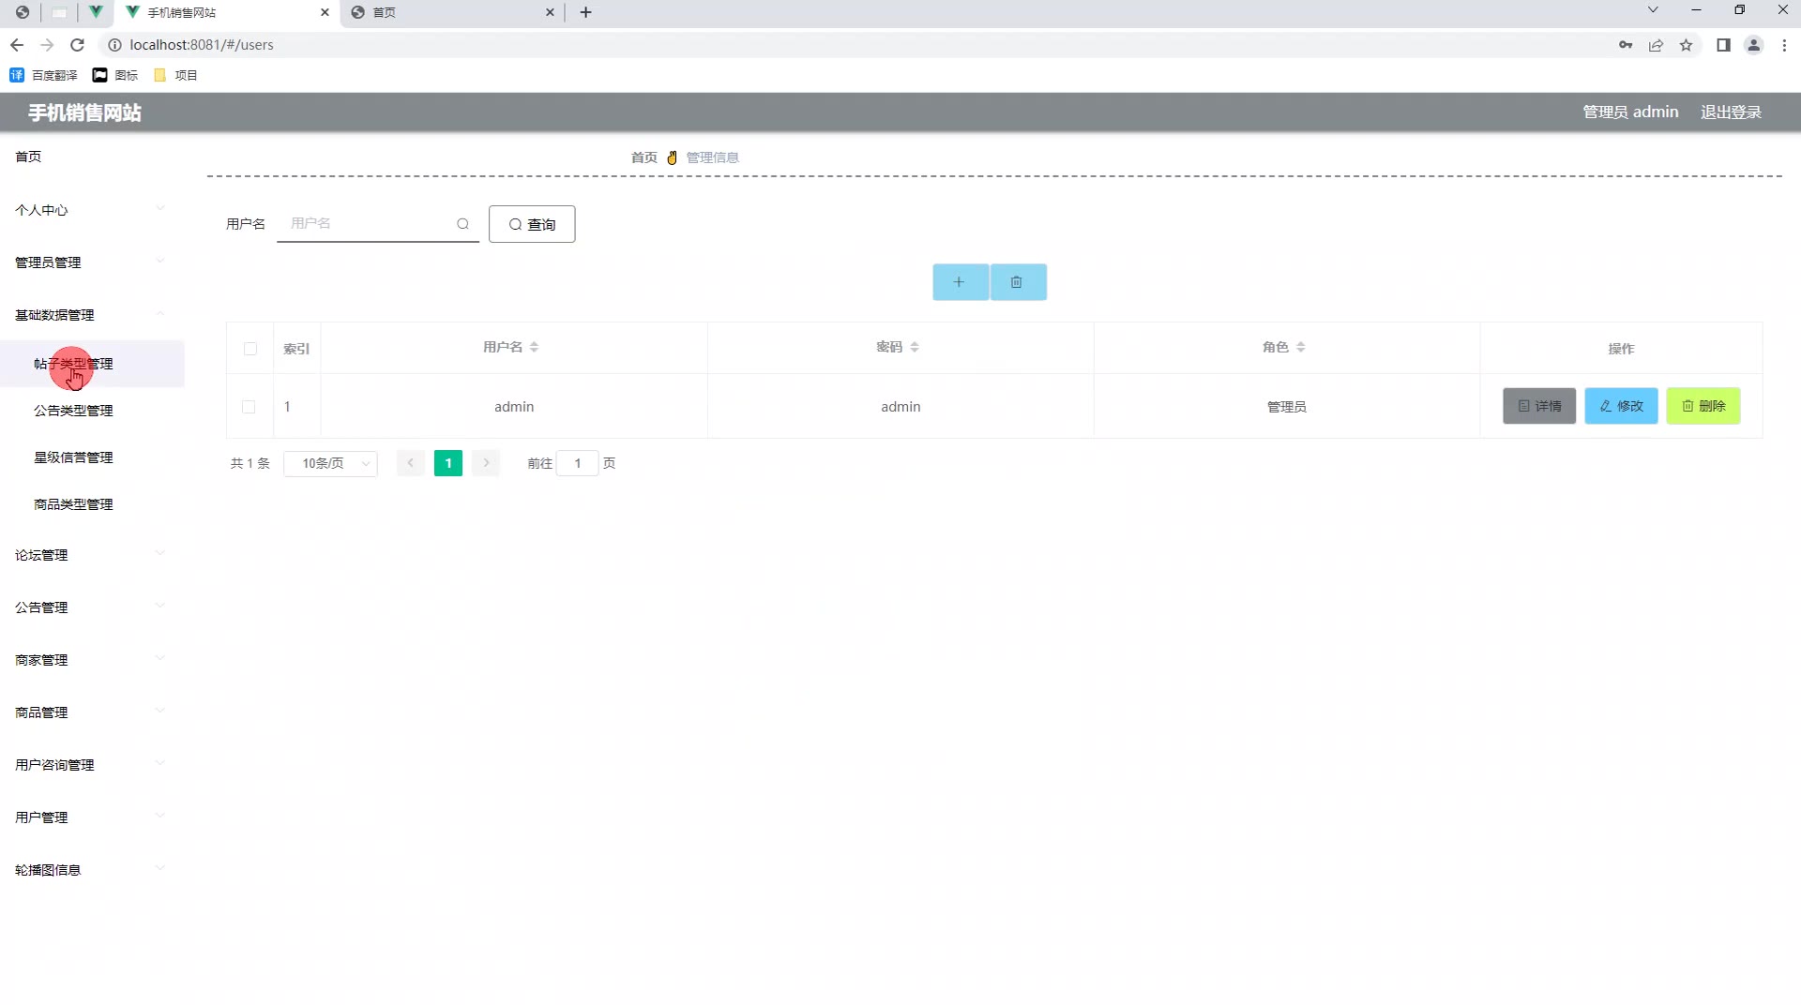Click the 手机销售网站 site title
1801x1005 pixels.
(84, 112)
